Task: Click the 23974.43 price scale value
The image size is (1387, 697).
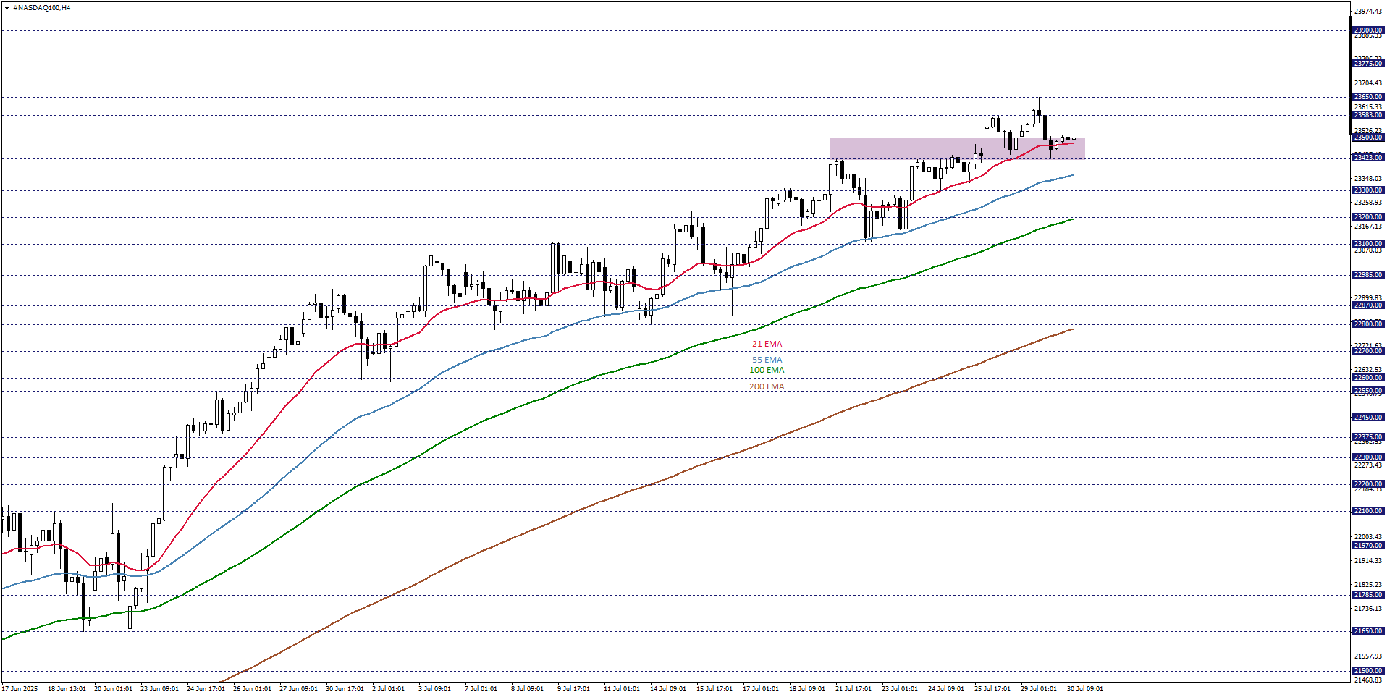Action: 1368,12
